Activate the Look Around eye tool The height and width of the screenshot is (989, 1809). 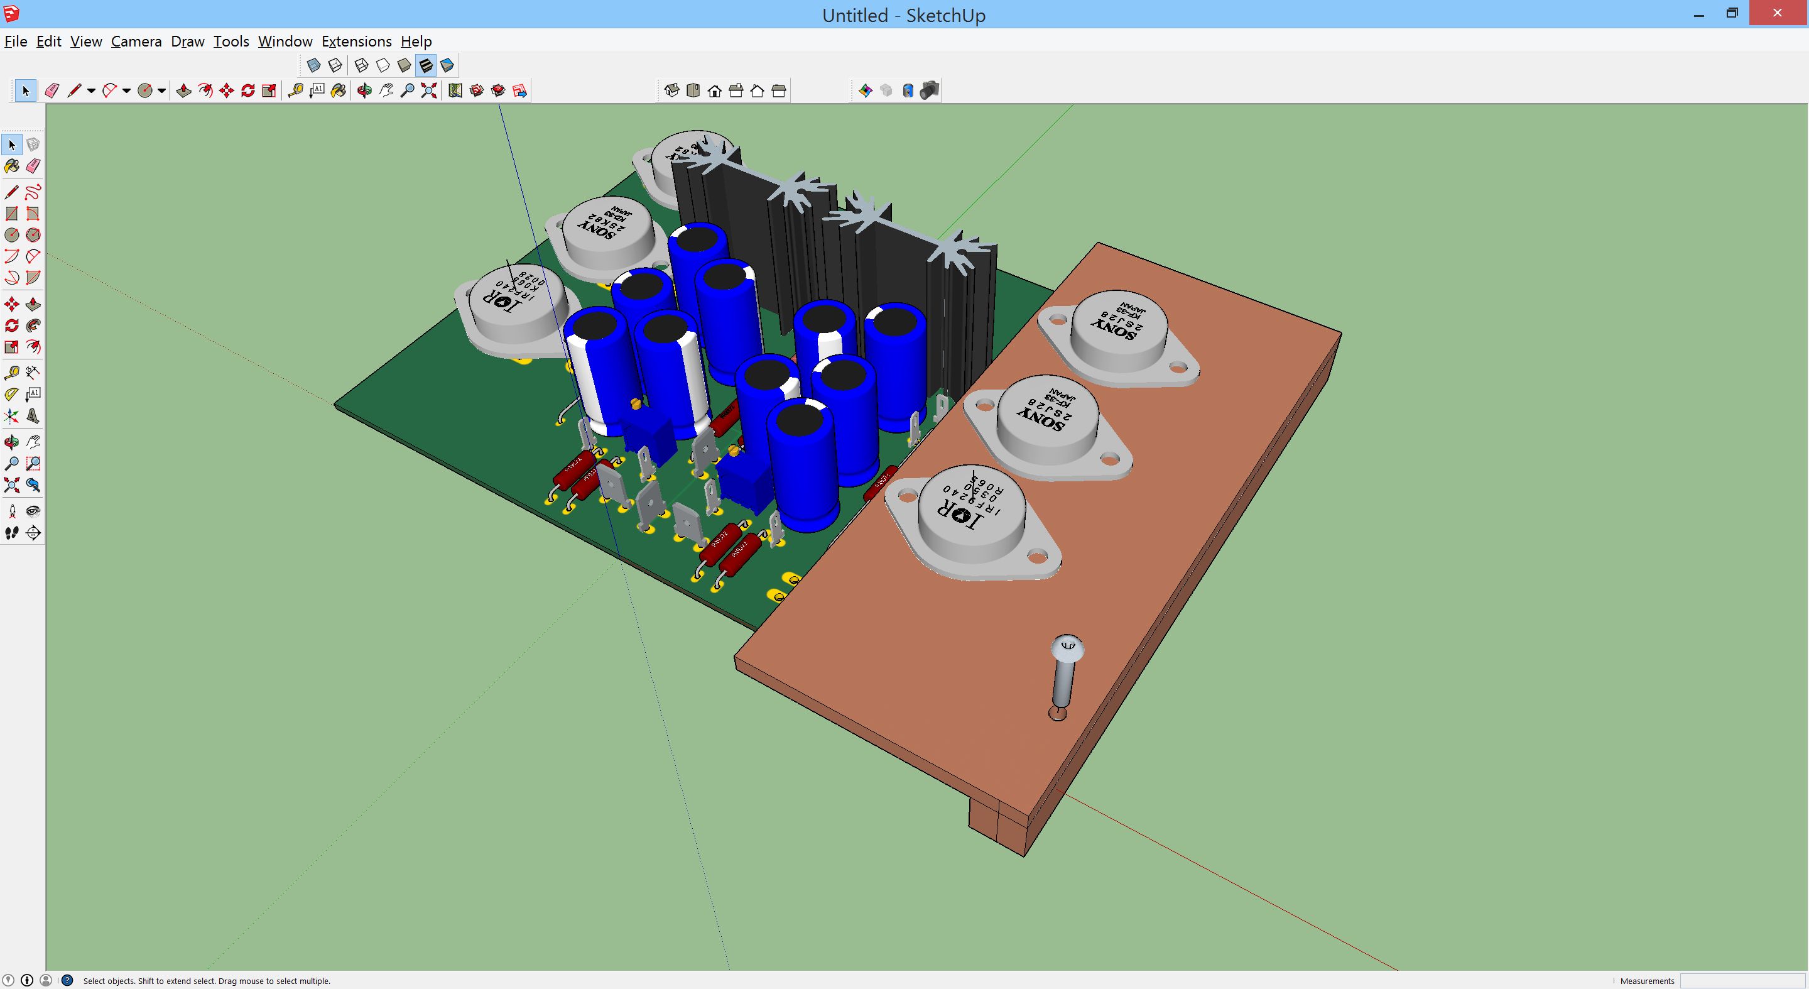coord(33,511)
